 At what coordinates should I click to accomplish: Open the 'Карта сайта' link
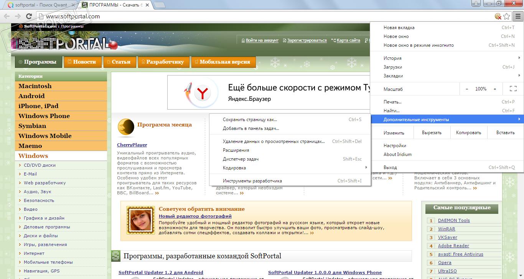(x=348, y=40)
